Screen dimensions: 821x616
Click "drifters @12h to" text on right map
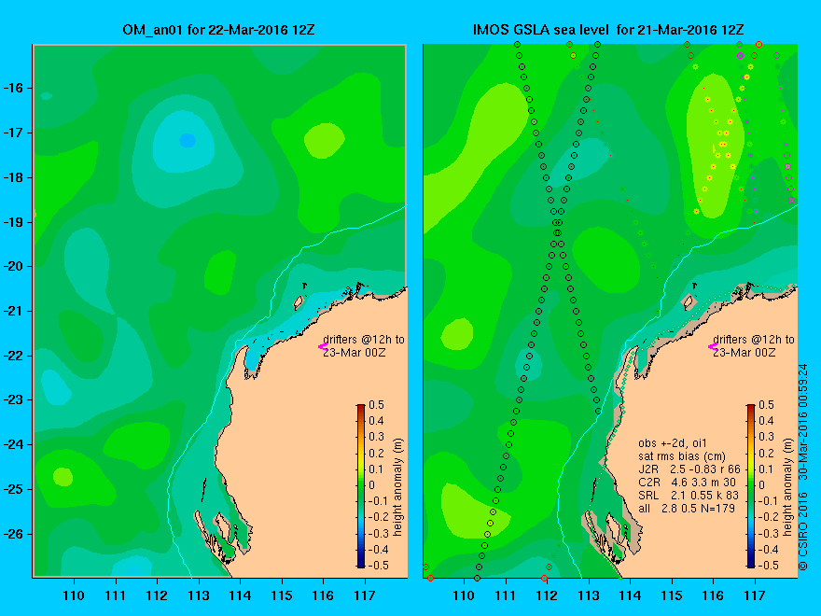pyautogui.click(x=754, y=340)
